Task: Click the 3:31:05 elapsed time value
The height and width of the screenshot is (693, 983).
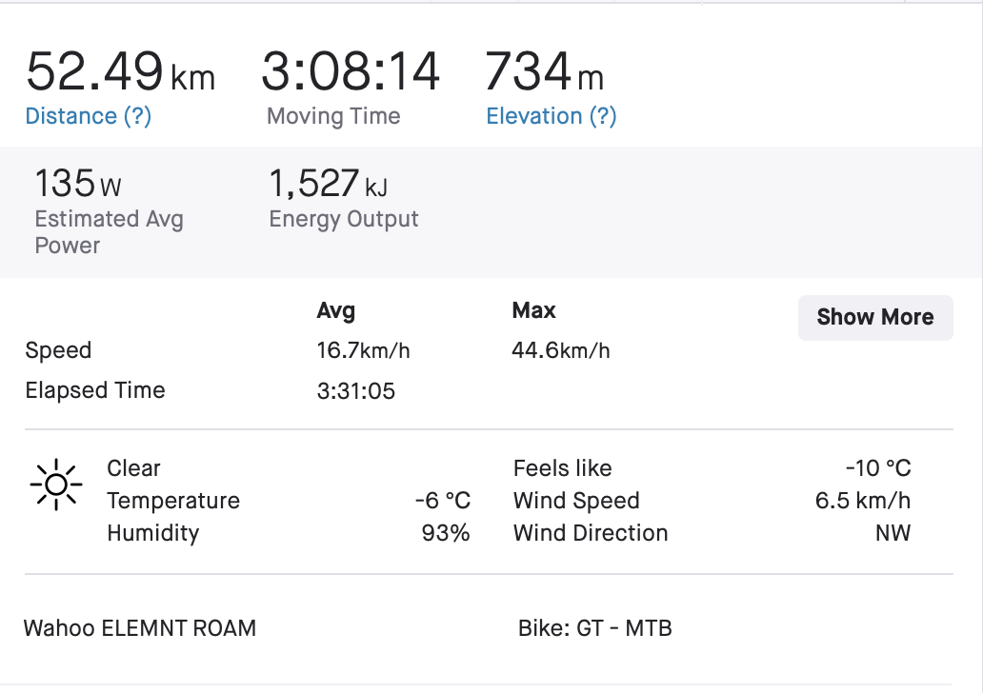Action: coord(356,391)
